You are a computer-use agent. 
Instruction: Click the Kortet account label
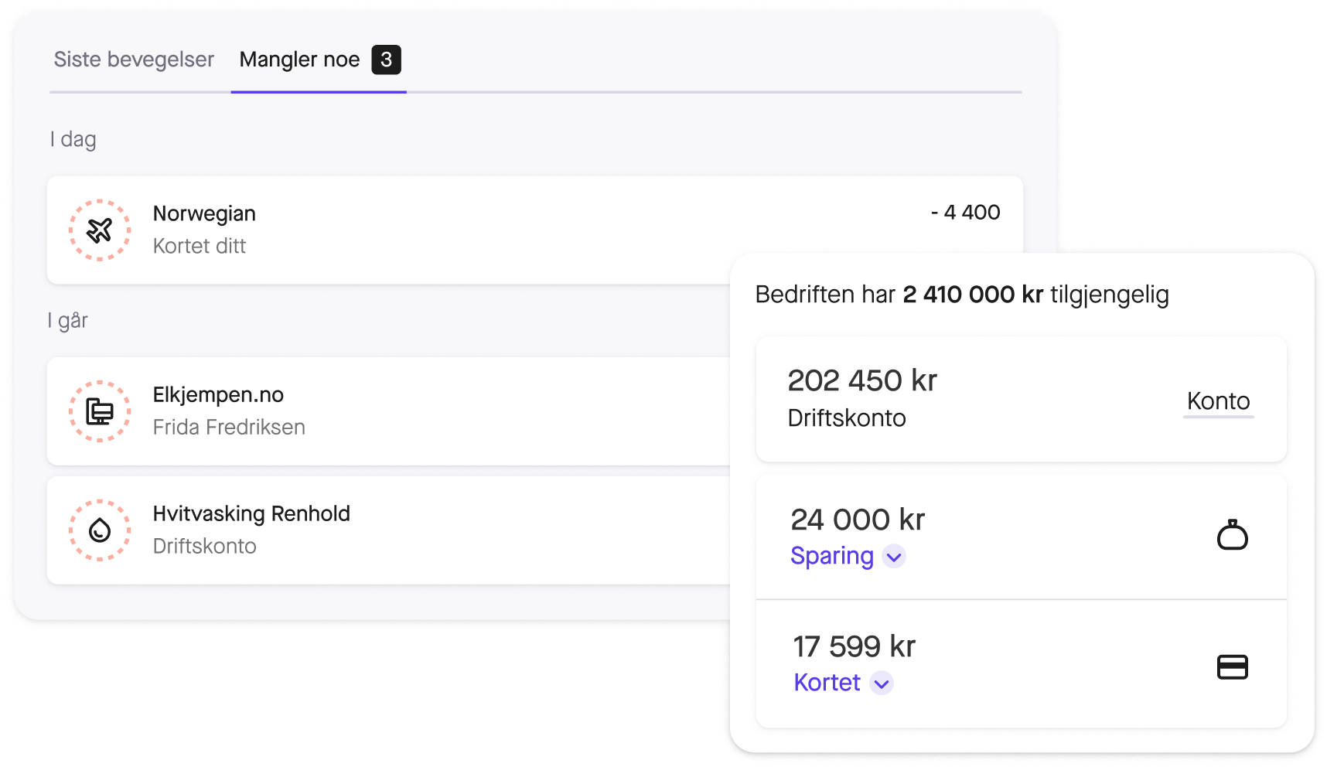(x=827, y=683)
